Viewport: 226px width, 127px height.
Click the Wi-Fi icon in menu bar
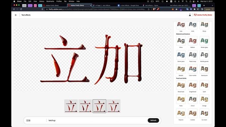pyautogui.click(x=183, y=1)
